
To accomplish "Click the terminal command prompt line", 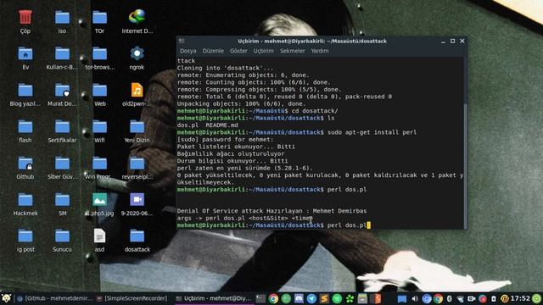I will click(273, 225).
